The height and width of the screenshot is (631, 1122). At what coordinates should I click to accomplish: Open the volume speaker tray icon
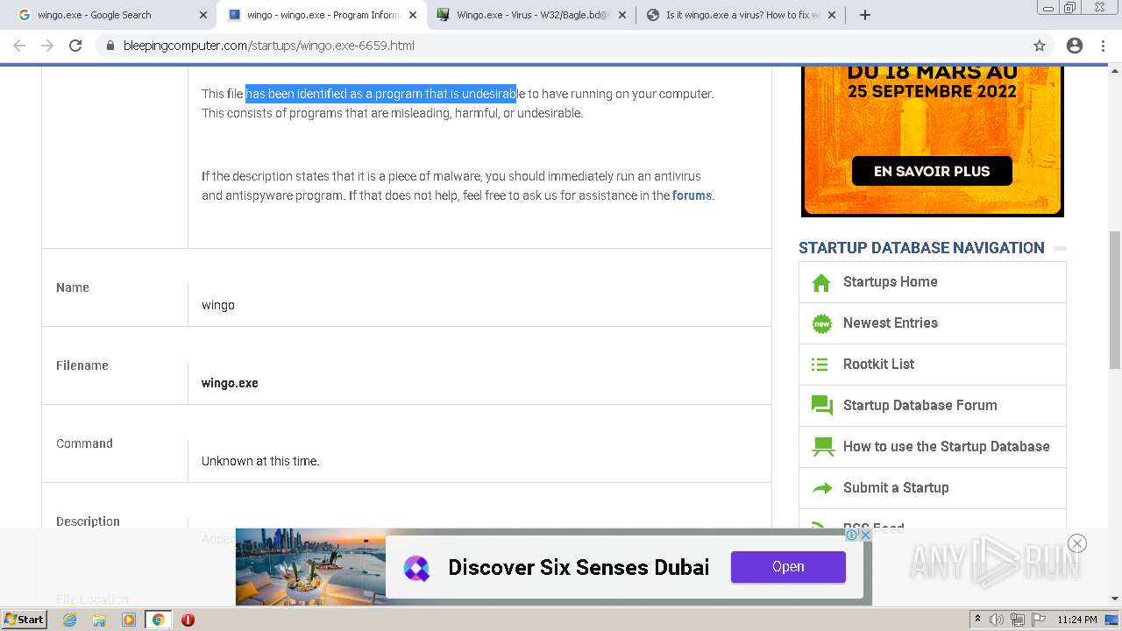[x=997, y=620]
